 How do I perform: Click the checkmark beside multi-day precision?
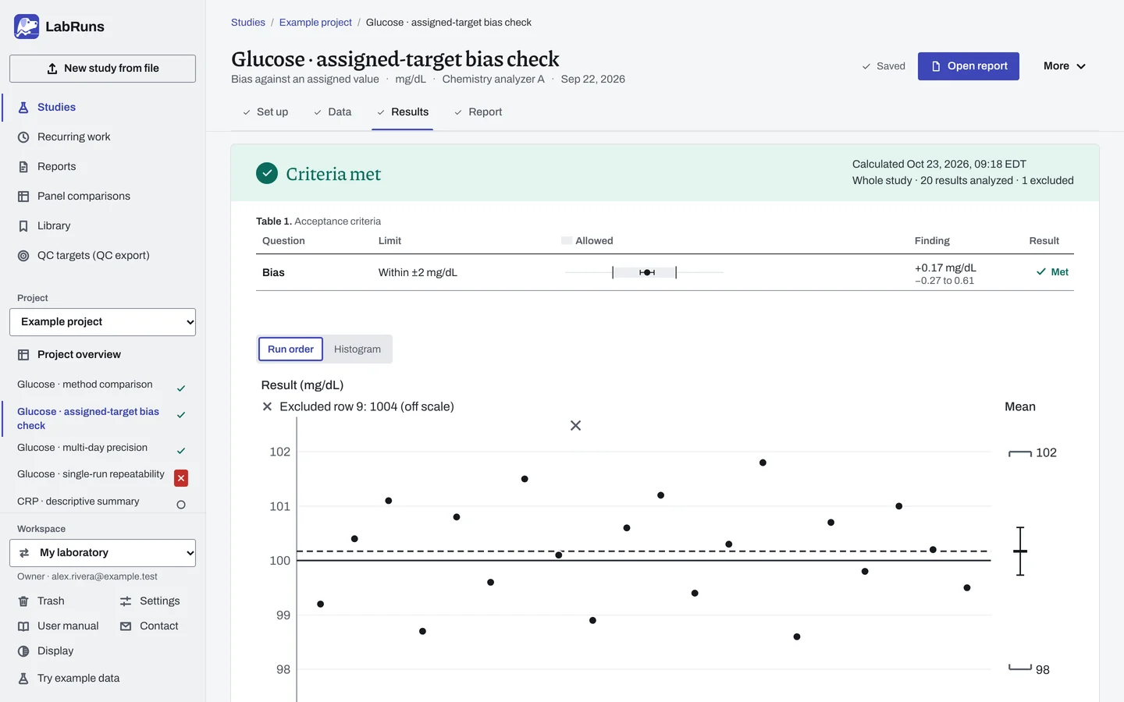pyautogui.click(x=181, y=451)
